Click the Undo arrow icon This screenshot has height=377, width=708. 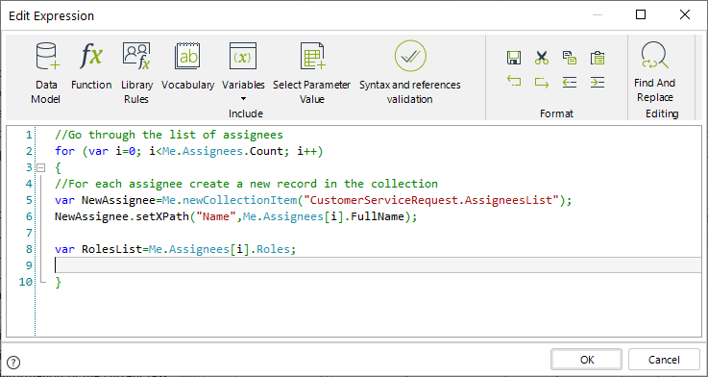point(514,82)
